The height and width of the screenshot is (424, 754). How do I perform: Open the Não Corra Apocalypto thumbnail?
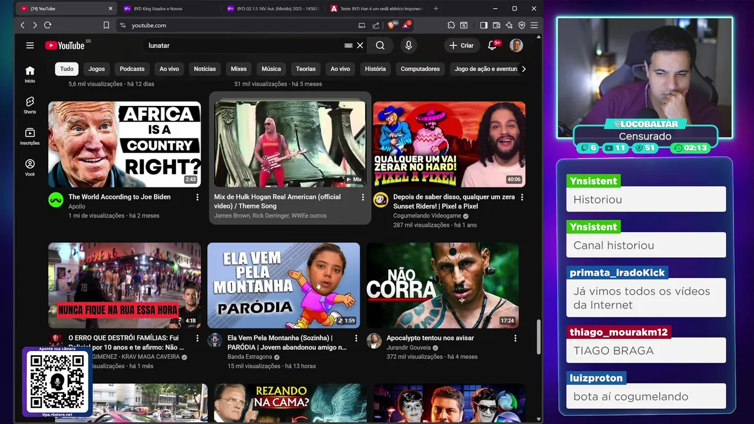[442, 286]
